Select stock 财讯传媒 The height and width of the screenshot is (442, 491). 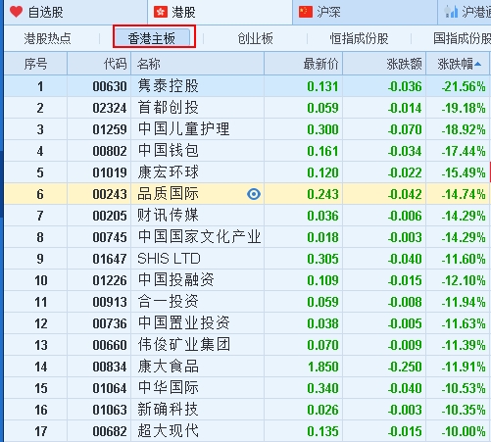[169, 216]
